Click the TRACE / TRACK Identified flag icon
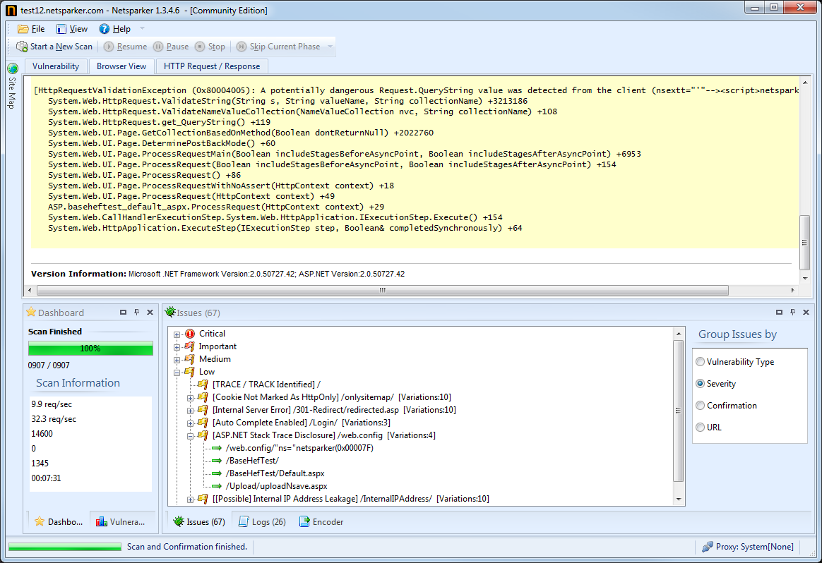The width and height of the screenshot is (822, 563). pyautogui.click(x=203, y=385)
